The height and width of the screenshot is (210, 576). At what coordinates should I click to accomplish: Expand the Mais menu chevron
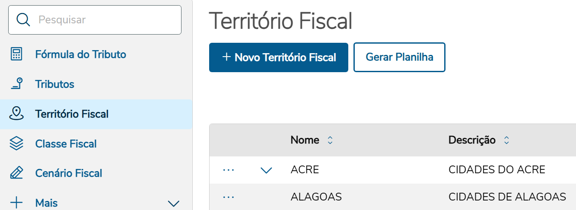pyautogui.click(x=173, y=203)
